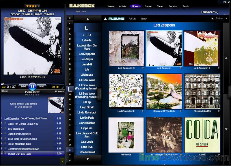Click the Led Zeppelin link in track 1

coord(12,118)
